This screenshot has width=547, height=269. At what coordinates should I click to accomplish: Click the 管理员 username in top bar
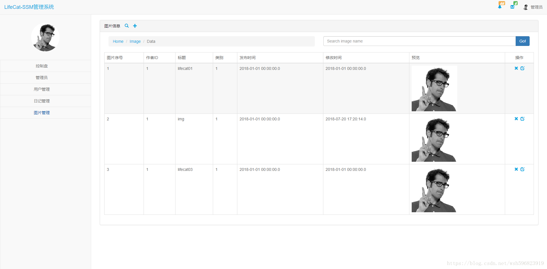536,7
